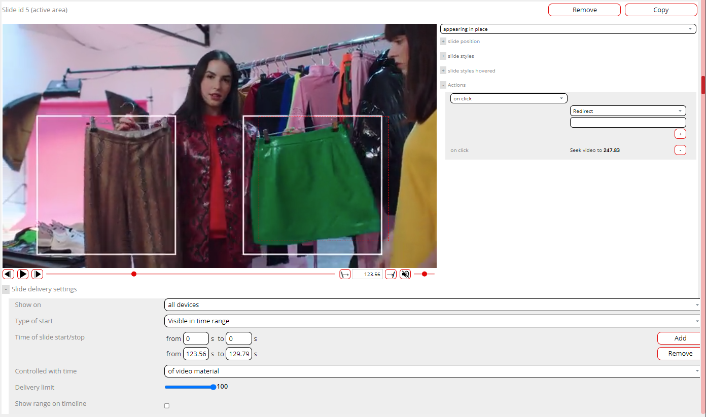Collapse the Actions section
Viewport: 706px width, 417px height.
(443, 85)
